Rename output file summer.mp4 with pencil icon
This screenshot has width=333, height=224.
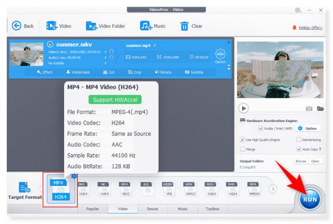pyautogui.click(x=154, y=45)
